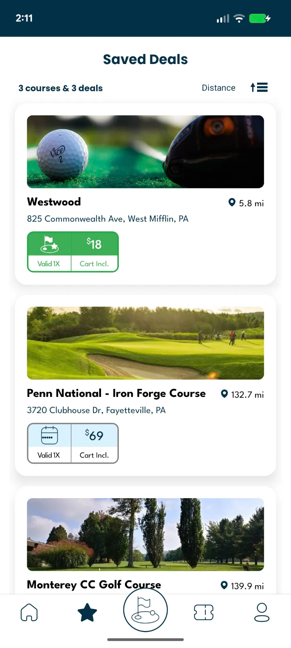Open the Westwood golf ball photo
291x648 pixels.
click(145, 152)
